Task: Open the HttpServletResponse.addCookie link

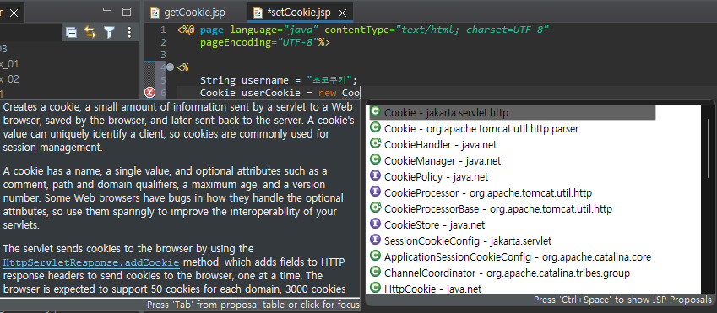Action: 90,262
